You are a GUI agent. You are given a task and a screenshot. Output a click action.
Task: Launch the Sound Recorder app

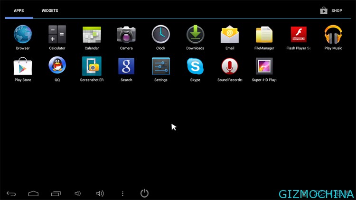click(230, 67)
